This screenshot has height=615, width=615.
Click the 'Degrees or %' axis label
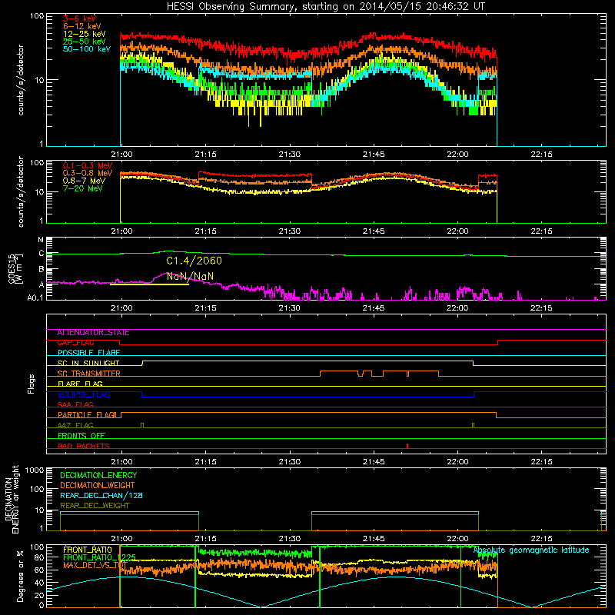pos(19,576)
